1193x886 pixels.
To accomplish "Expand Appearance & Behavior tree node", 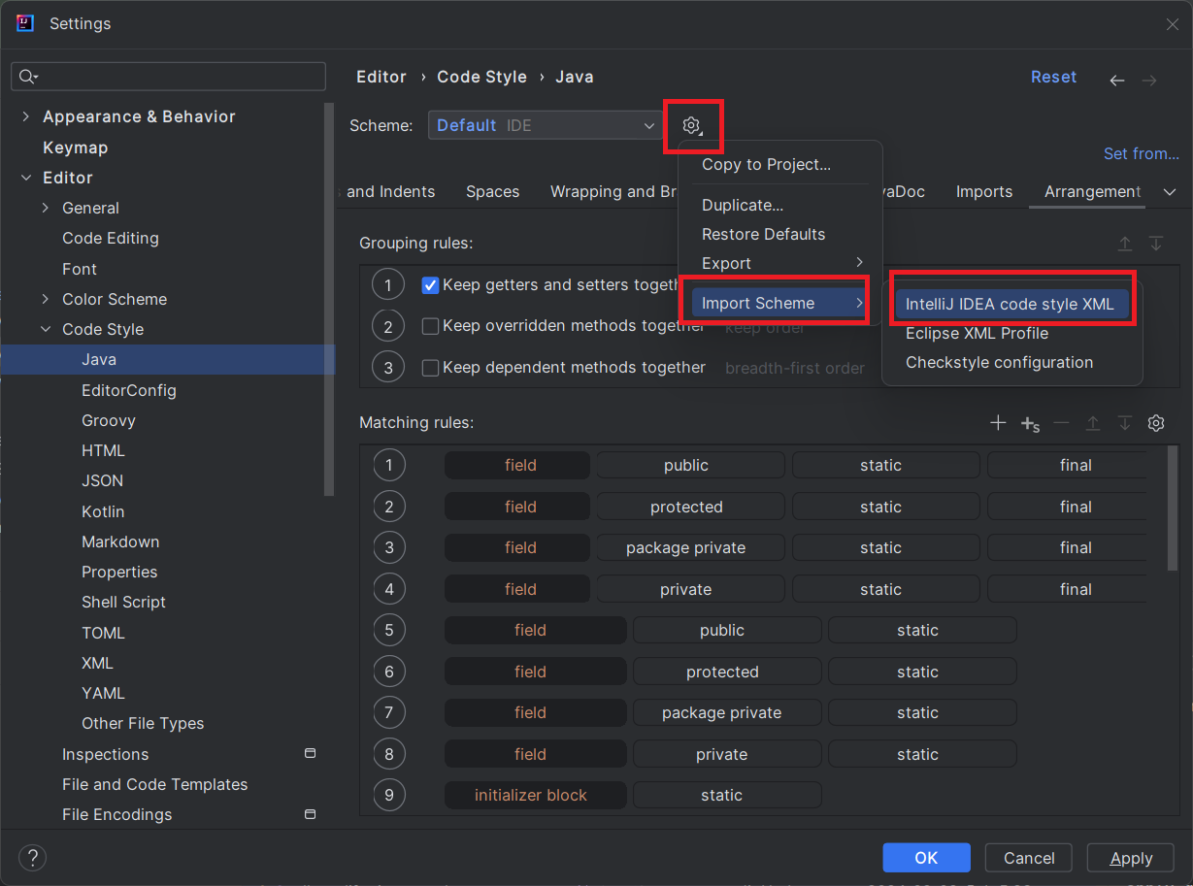I will point(25,116).
